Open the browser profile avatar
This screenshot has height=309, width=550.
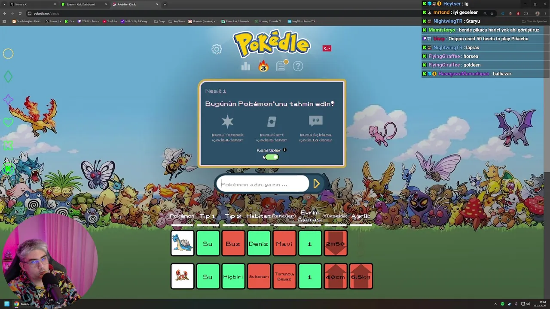click(537, 13)
